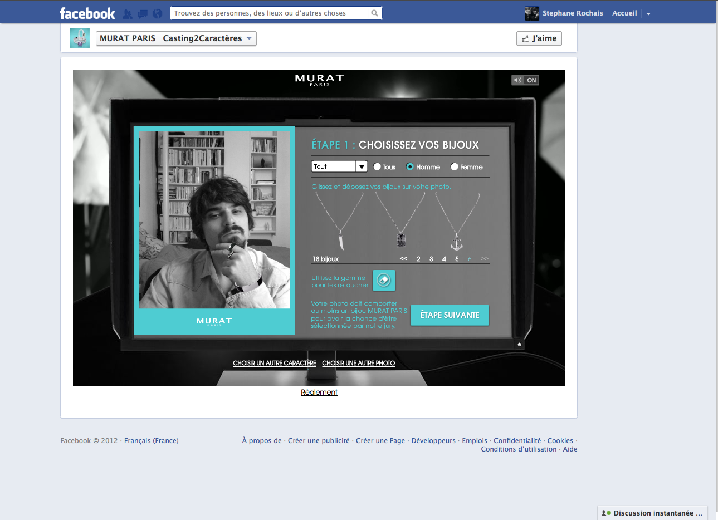Open Facebook friend requests icon
Image resolution: width=718 pixels, height=520 pixels.
pos(128,13)
